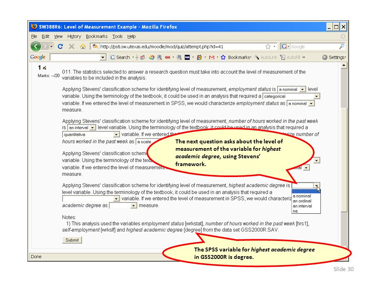Open the 'quantitative' variable dropdown

[x=91, y=134]
